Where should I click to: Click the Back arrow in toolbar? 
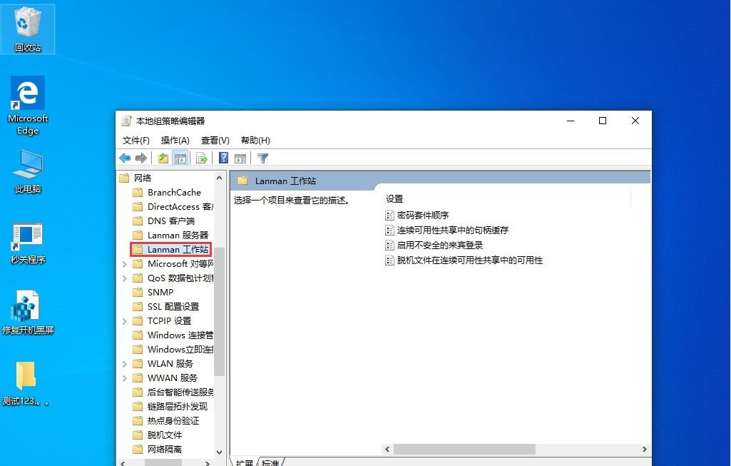125,158
